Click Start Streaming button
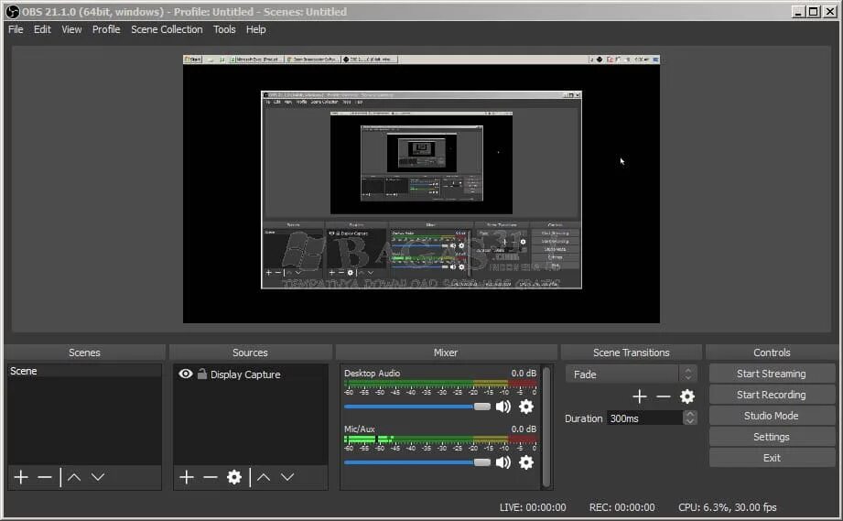The image size is (843, 521). click(x=772, y=374)
